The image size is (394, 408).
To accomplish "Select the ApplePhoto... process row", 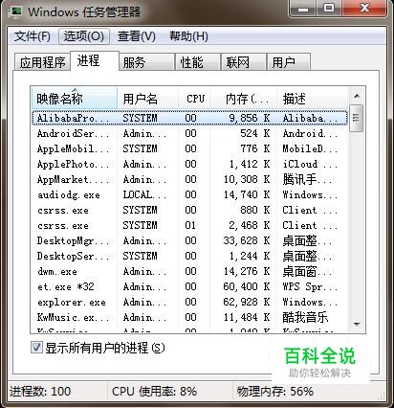I will (x=189, y=164).
